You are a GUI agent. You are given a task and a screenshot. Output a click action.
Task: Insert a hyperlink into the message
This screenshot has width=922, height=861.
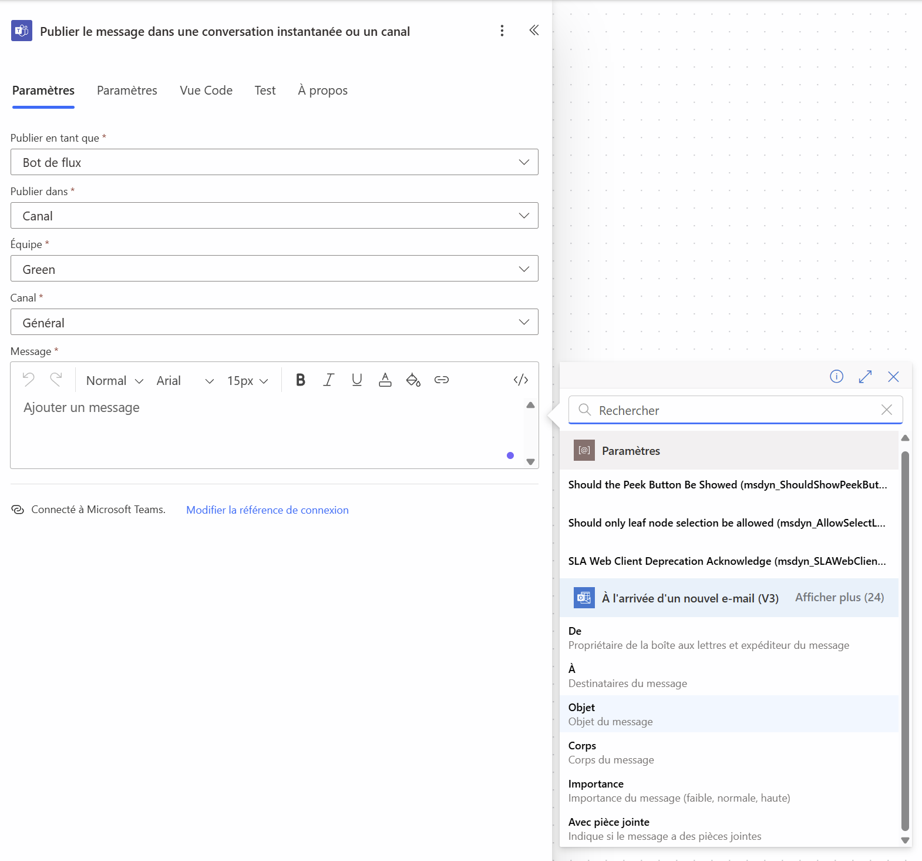pos(441,380)
